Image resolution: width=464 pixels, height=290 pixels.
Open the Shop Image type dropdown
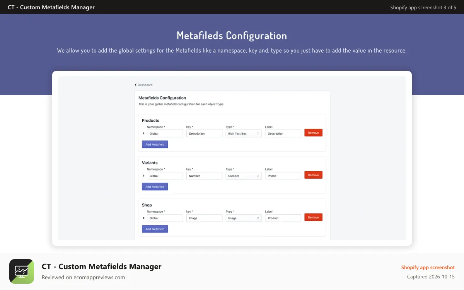pyautogui.click(x=244, y=218)
